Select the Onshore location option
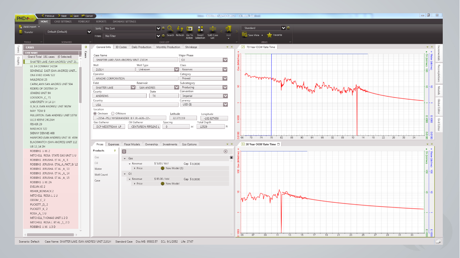The width and height of the screenshot is (460, 258). point(95,113)
